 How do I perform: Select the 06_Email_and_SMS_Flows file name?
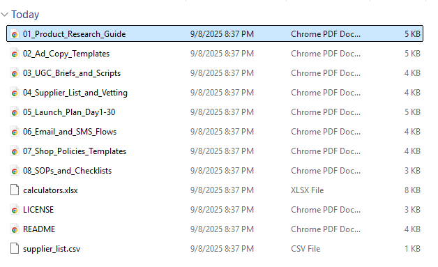click(x=70, y=132)
